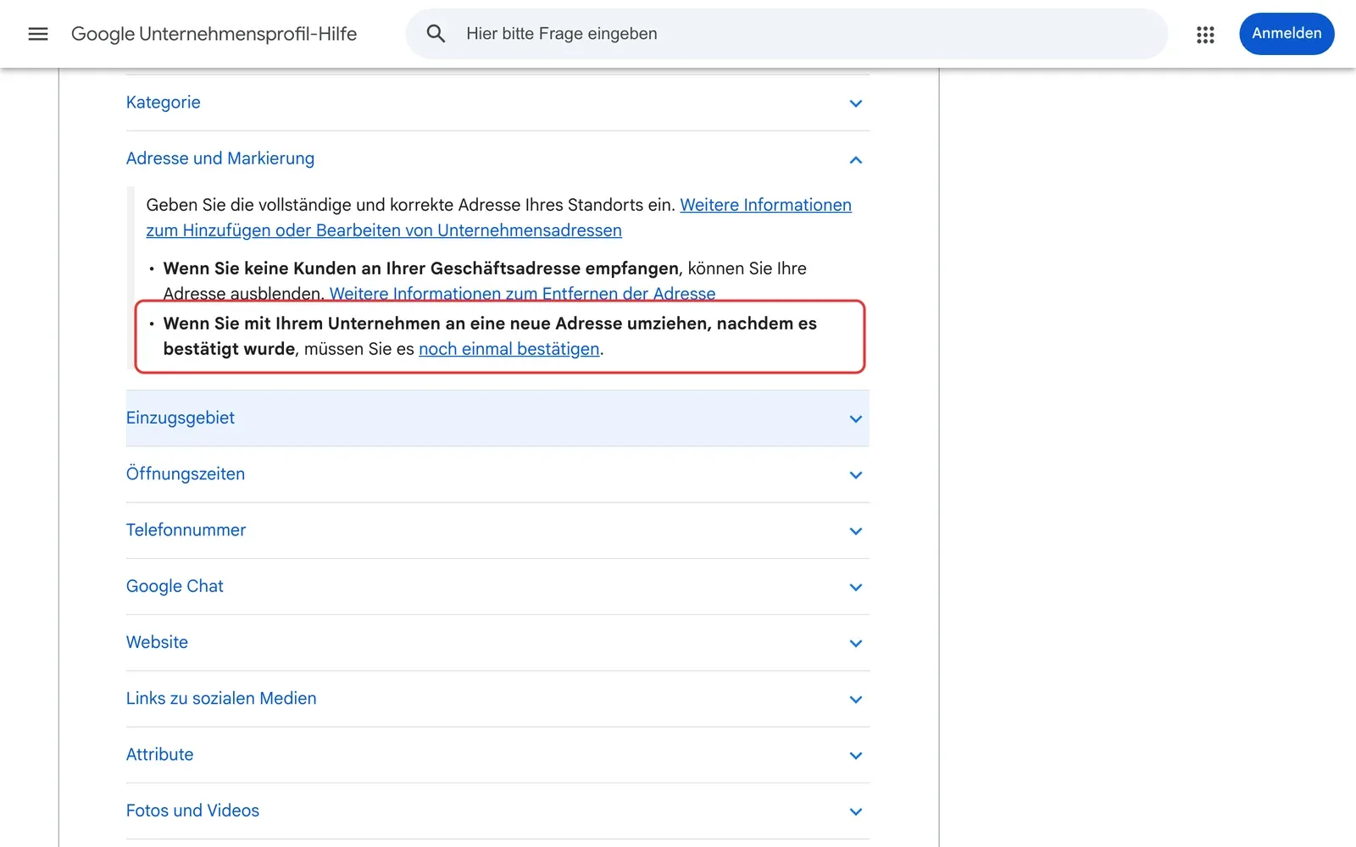Image resolution: width=1356 pixels, height=847 pixels.
Task: Expand Einzugsgebiet section chevron
Action: coord(856,419)
